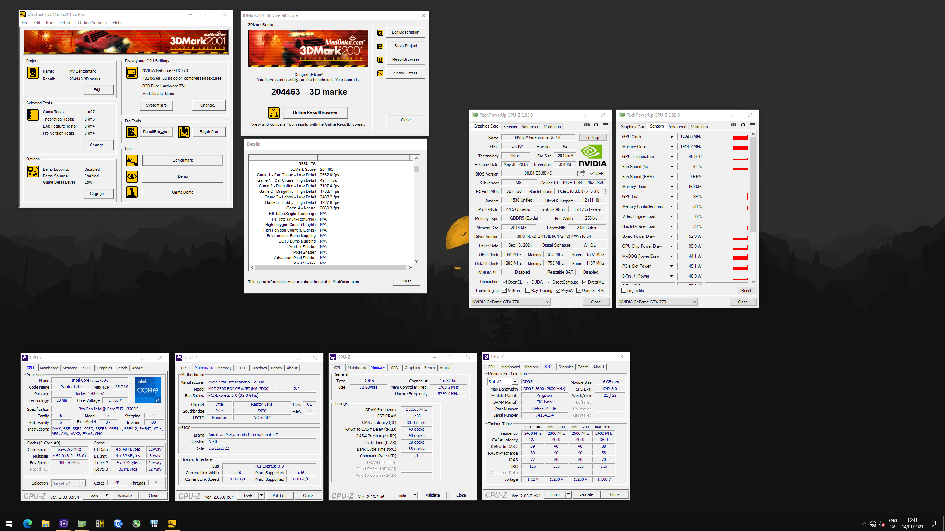Click the Details results vertical scrollbar thumb

(x=416, y=169)
